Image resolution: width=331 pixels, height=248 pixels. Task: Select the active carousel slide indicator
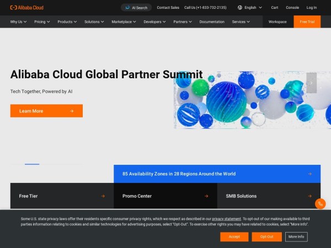click(x=32, y=164)
